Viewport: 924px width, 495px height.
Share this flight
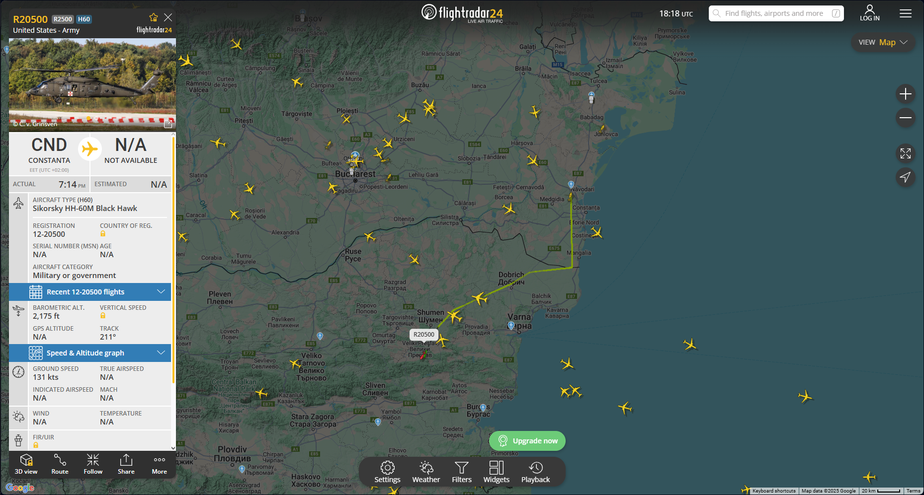pos(126,465)
